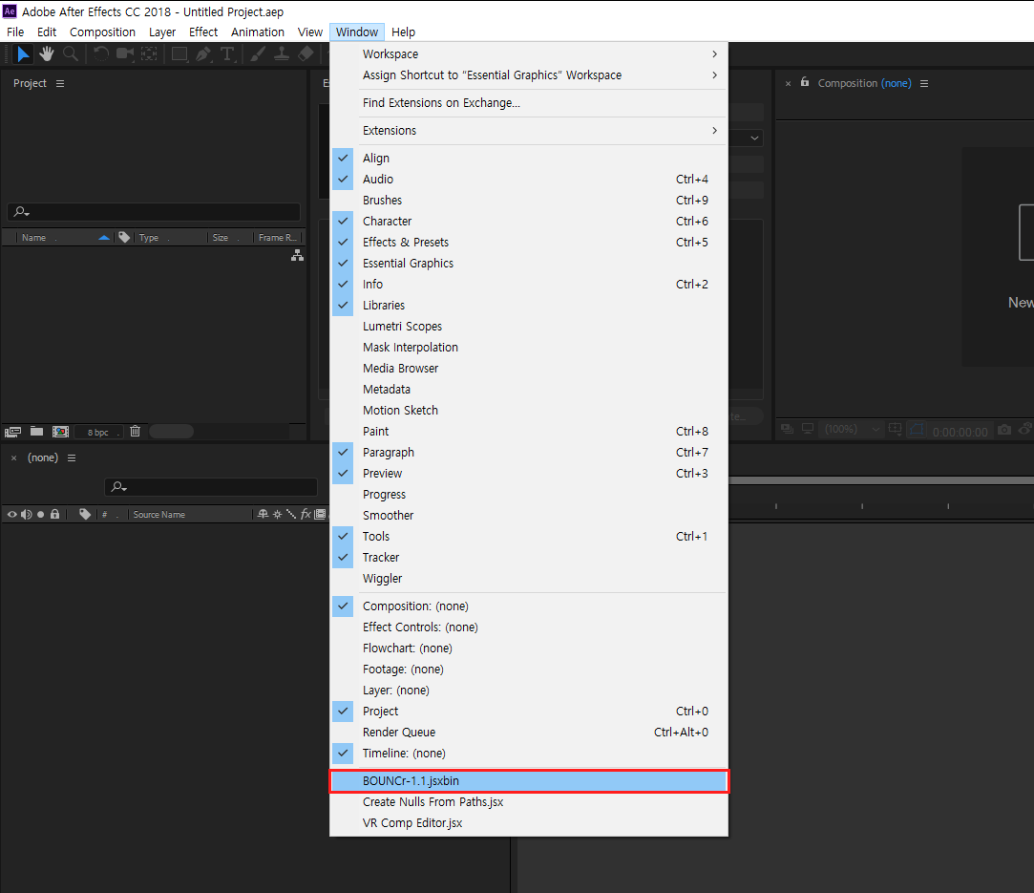Expand the Workspace submenu
The image size is (1034, 893).
[x=529, y=54]
